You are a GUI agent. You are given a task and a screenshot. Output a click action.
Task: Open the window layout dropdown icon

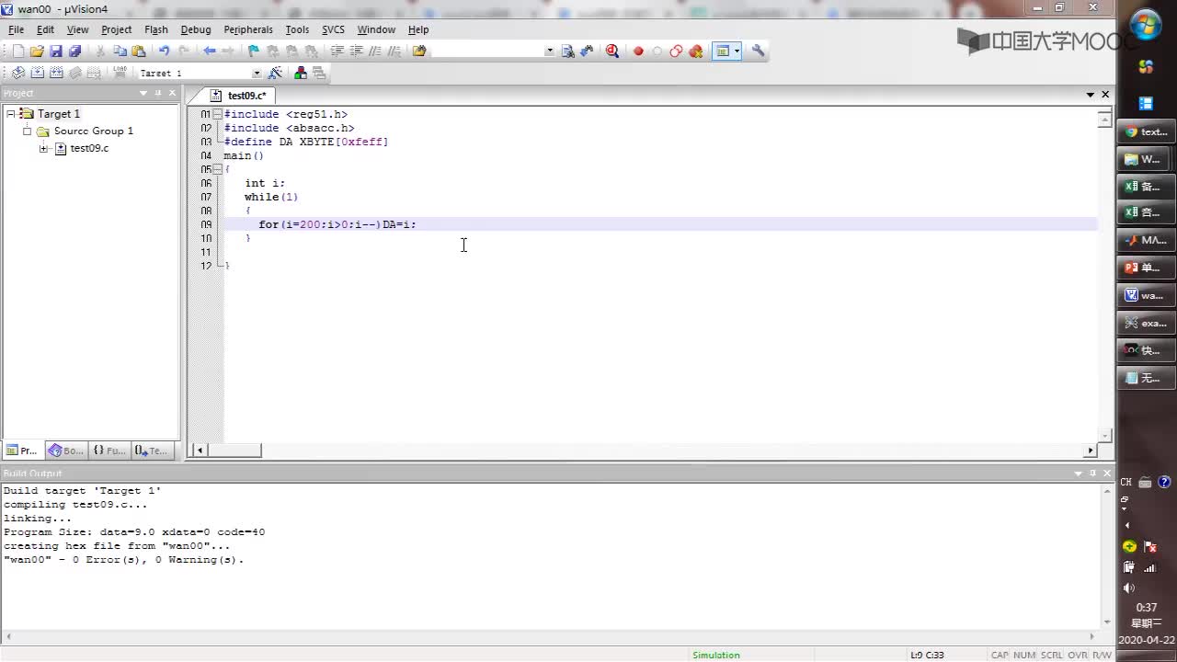coord(737,51)
